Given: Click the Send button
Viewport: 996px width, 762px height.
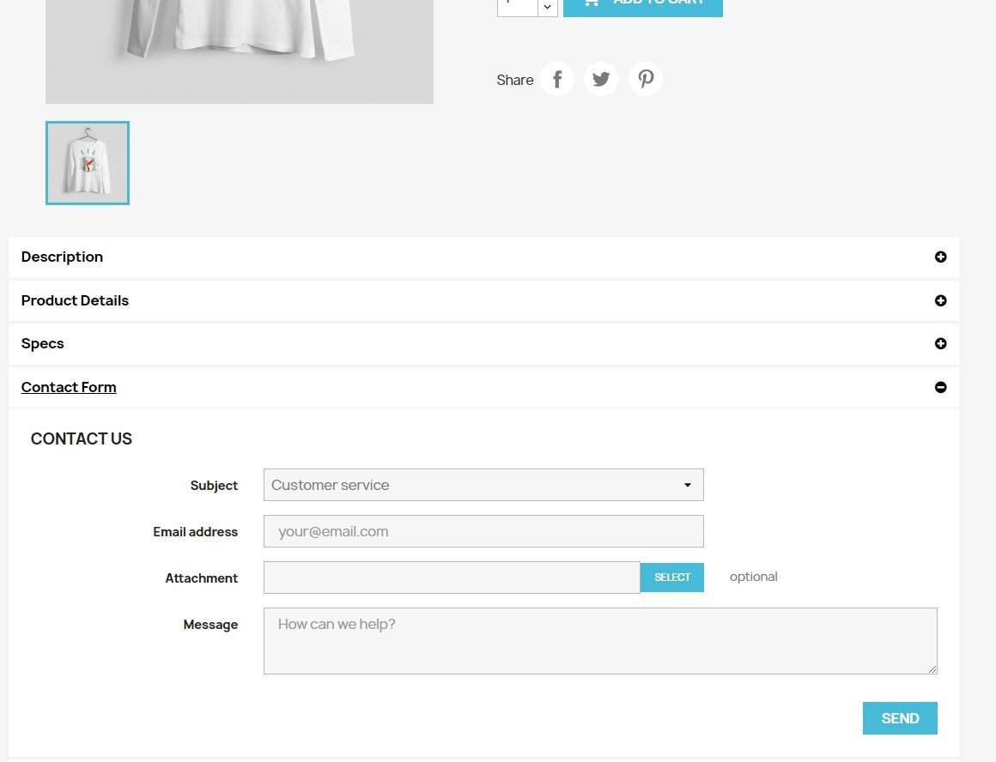Looking at the screenshot, I should (x=900, y=718).
